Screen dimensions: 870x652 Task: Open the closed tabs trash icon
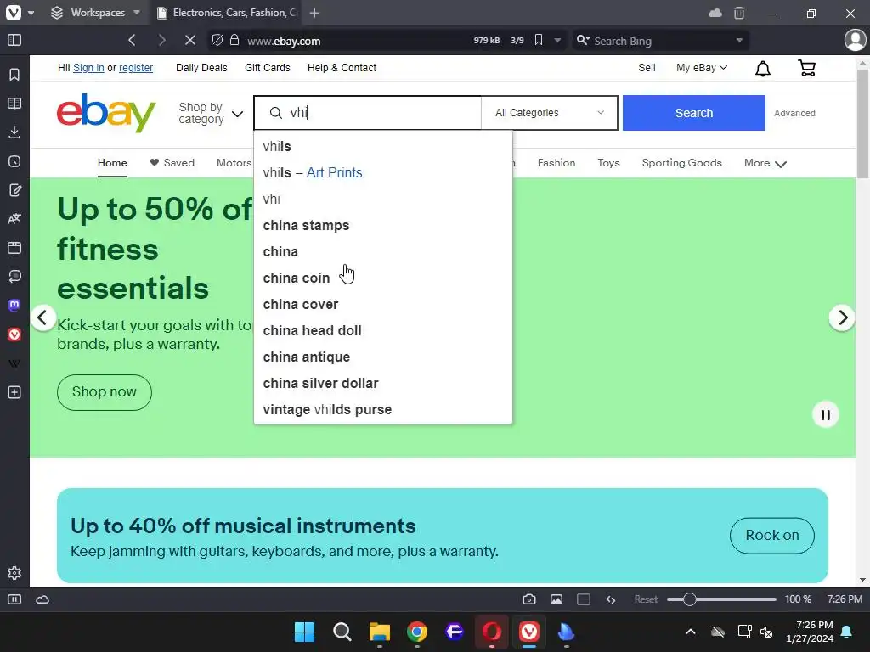coord(739,13)
